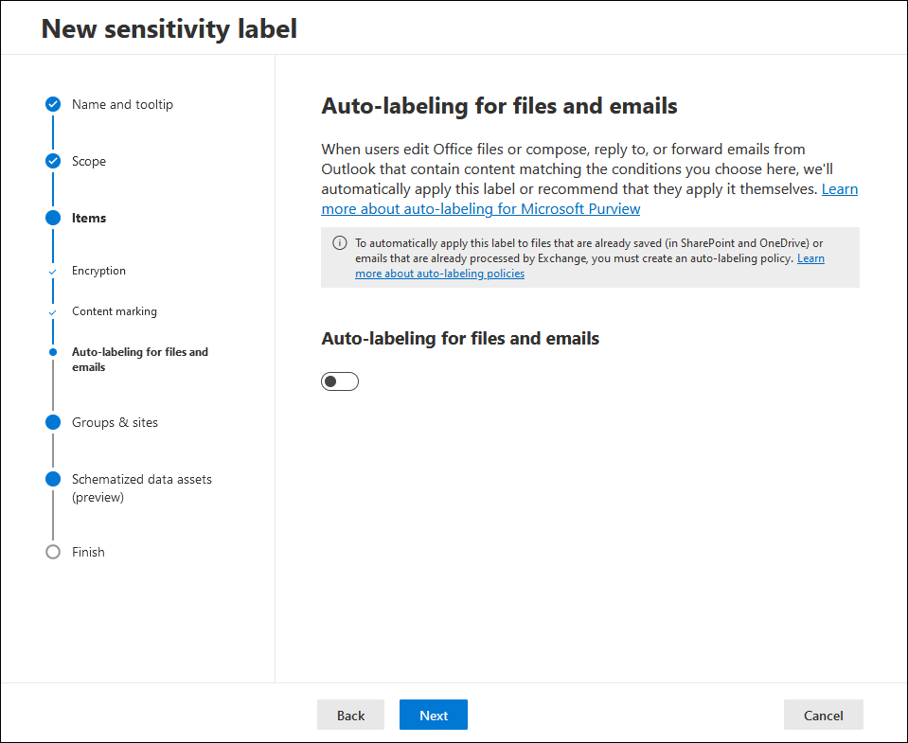This screenshot has height=743, width=908.
Task: Click the Schematized data assets step circle
Action: pyautogui.click(x=53, y=479)
